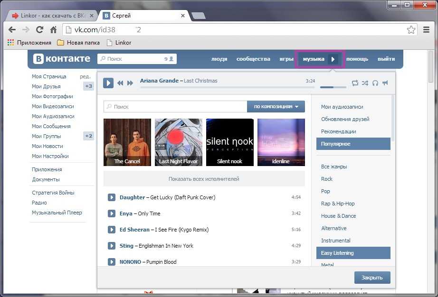Screen dimensions: 438x297
Task: Click the Ariana Grande artist name
Action: 159,81
